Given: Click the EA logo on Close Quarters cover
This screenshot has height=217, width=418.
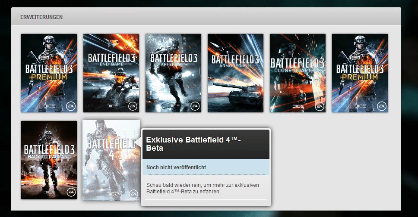Looking at the screenshot, I should click(x=319, y=105).
